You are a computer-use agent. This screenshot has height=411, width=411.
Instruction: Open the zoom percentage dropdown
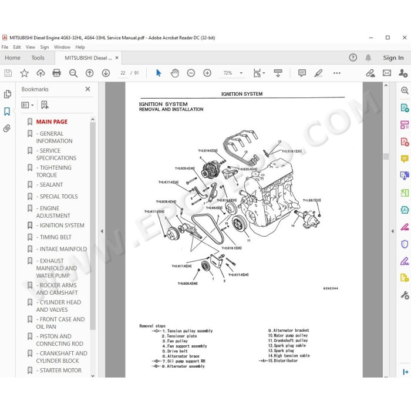click(x=241, y=73)
